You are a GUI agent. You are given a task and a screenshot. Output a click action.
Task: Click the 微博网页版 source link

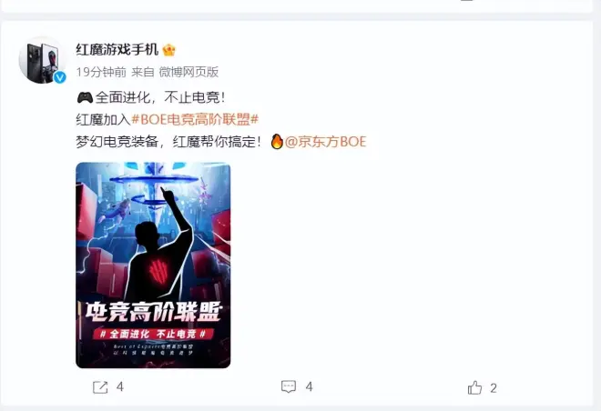coord(188,72)
